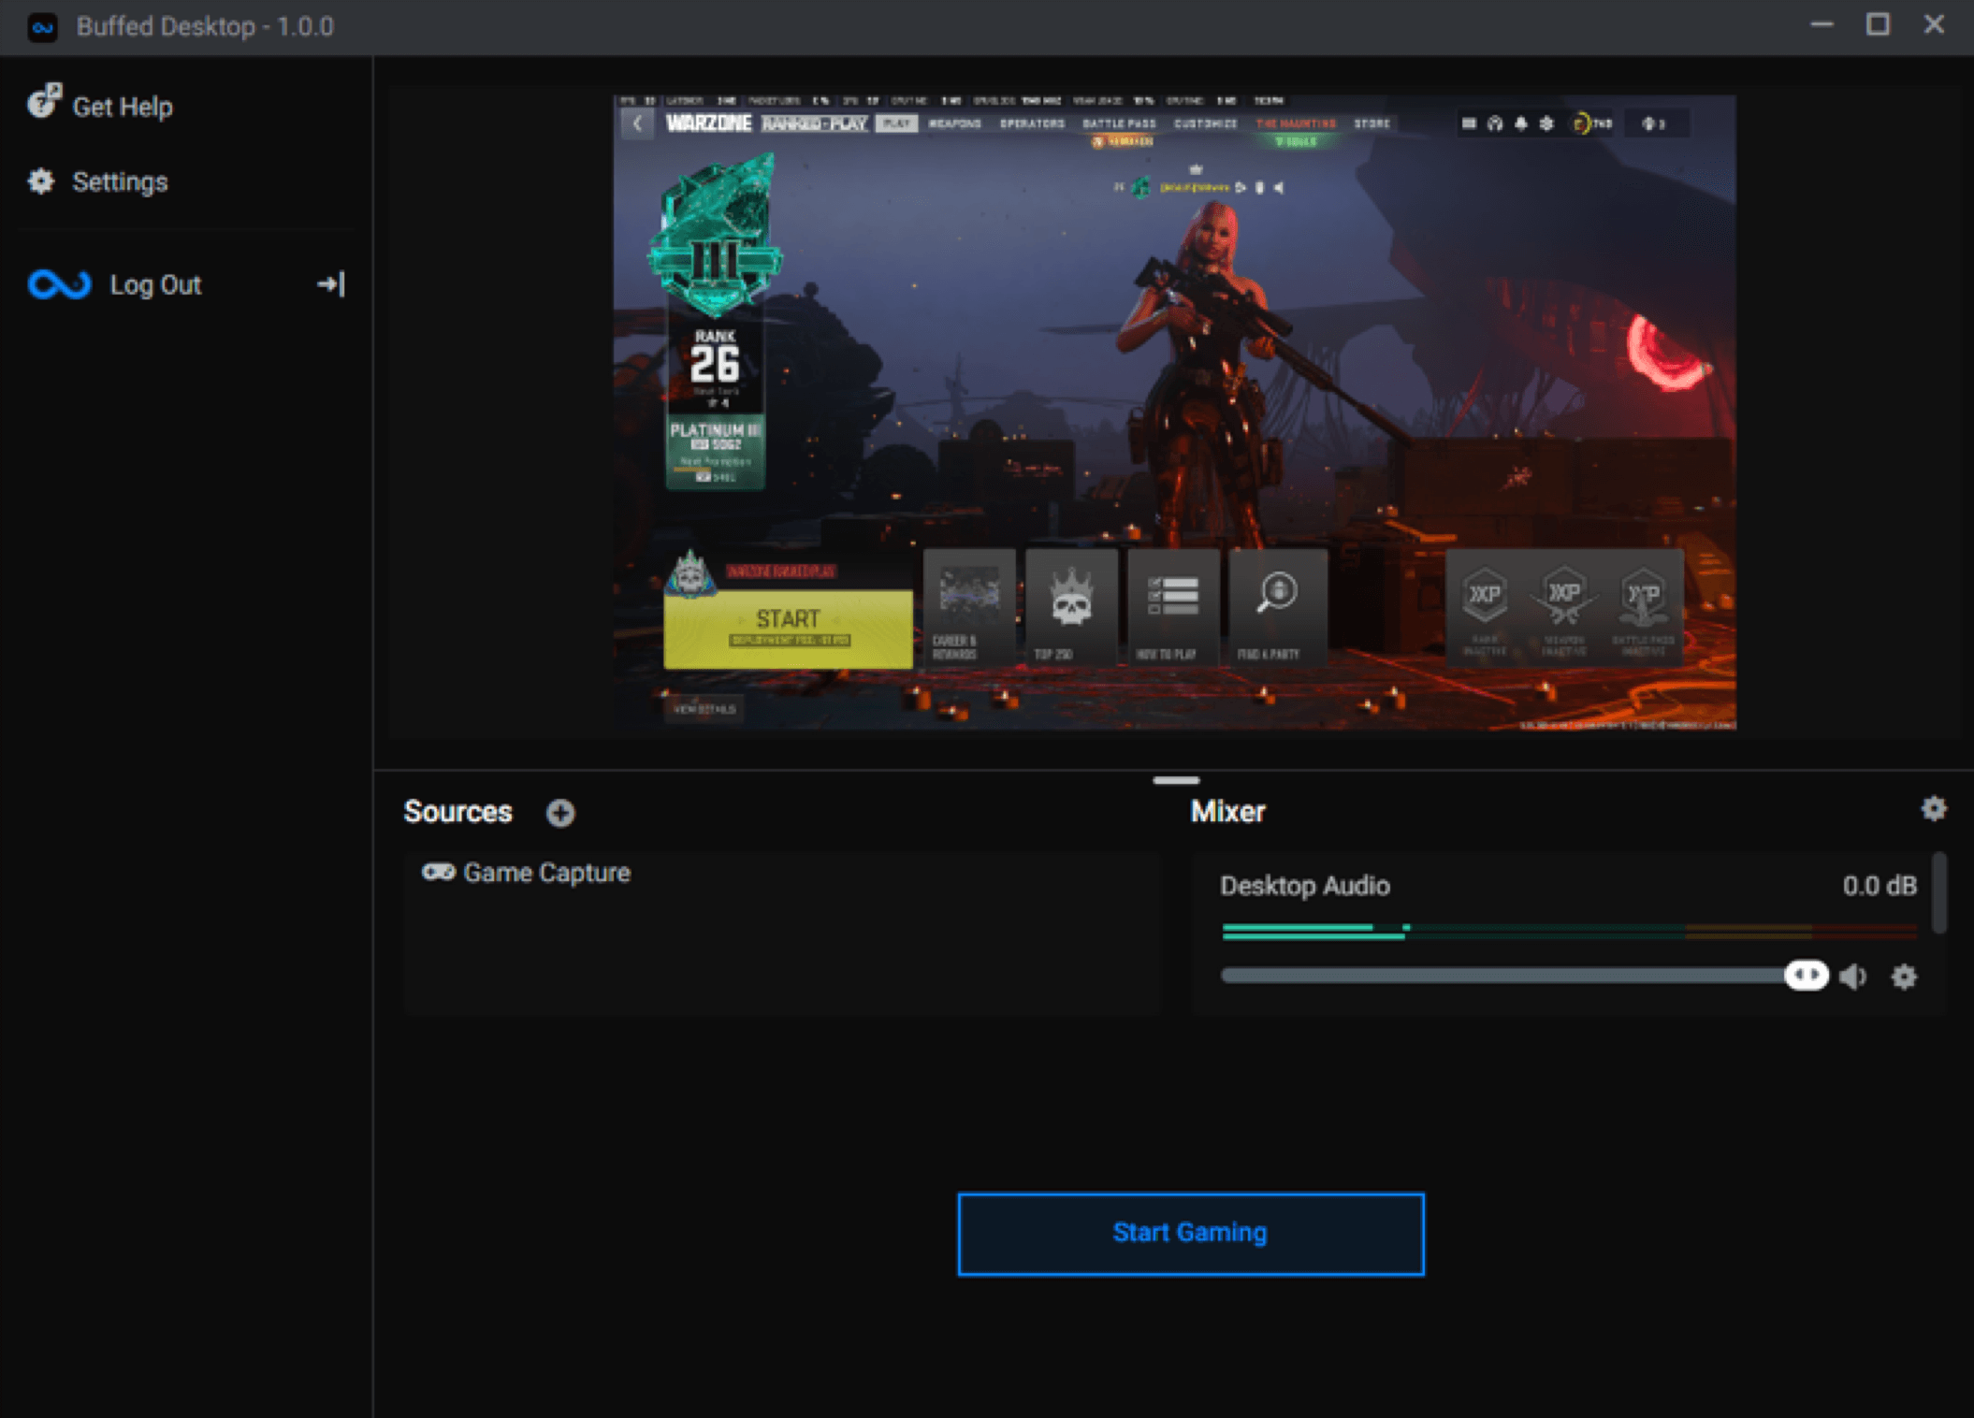Click the Get Help question icon
Viewport: 1974px width, 1418px height.
coord(43,101)
